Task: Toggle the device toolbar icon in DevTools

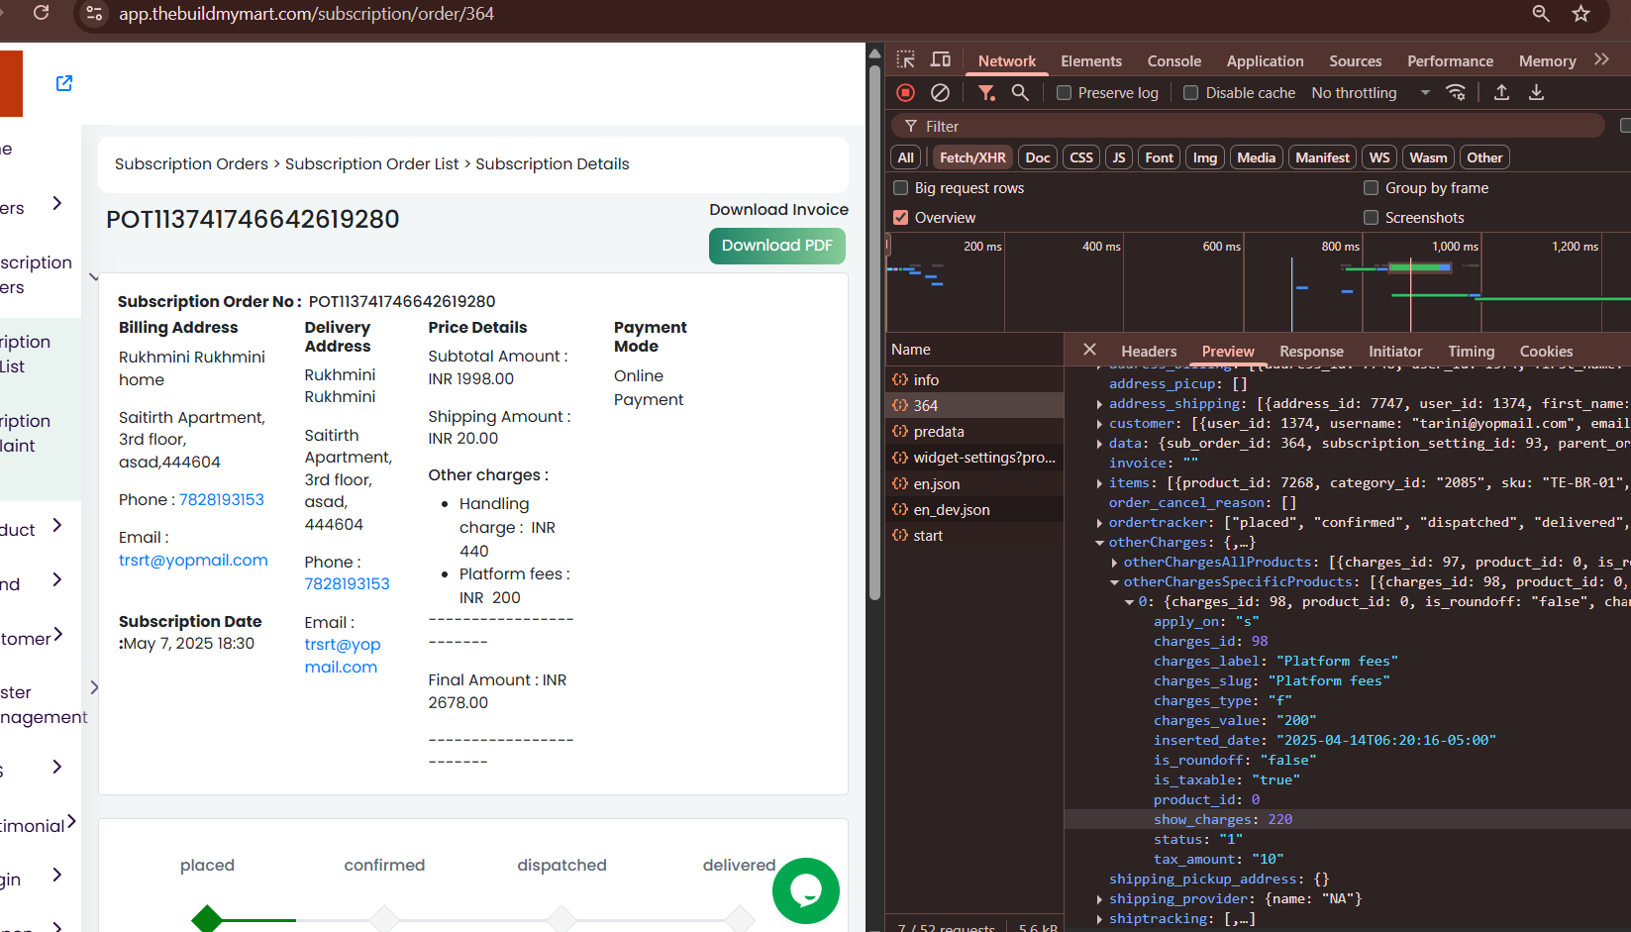Action: point(940,59)
